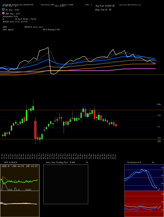Open the empty Intra Day Trading Price panel
The image size is (164, 217).
pyautogui.click(x=66, y=184)
